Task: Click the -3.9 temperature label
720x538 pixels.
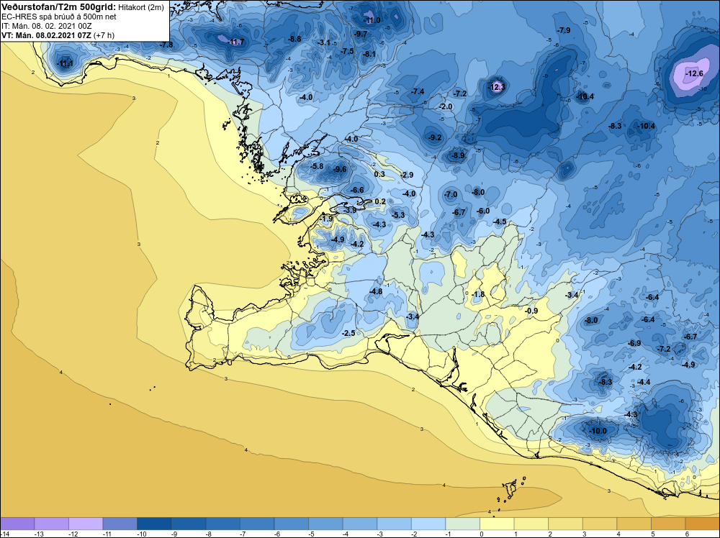Action: click(350, 209)
